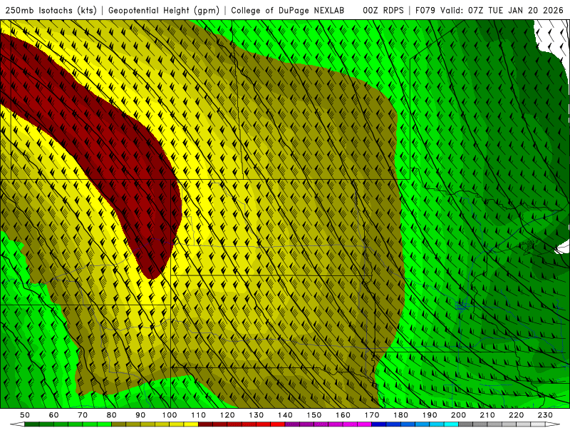Viewport: 570px width, 428px height.
Task: Click the '230' legend value
Action: coord(545,415)
